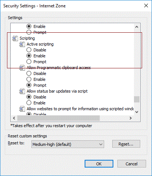Select Prompt under Active scripting
The width and height of the screenshot is (152, 176).
tap(29, 62)
